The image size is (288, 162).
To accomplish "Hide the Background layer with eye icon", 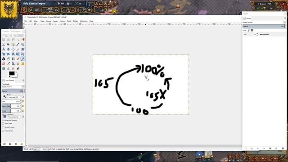I will (245, 34).
